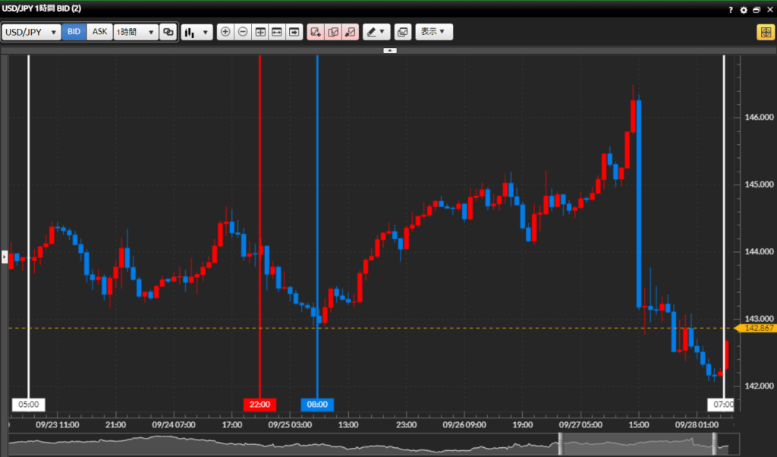777x457 pixels.
Task: Click the blue 08:00 time marker label
Action: coord(317,405)
